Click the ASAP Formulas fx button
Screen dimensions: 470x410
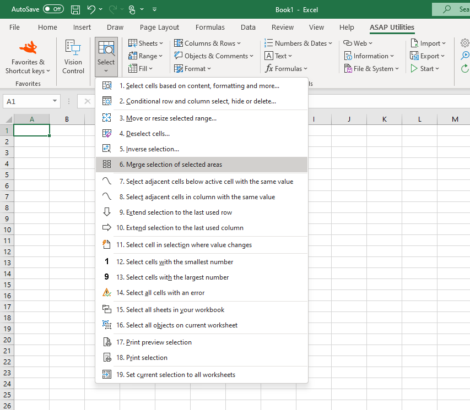click(x=286, y=69)
